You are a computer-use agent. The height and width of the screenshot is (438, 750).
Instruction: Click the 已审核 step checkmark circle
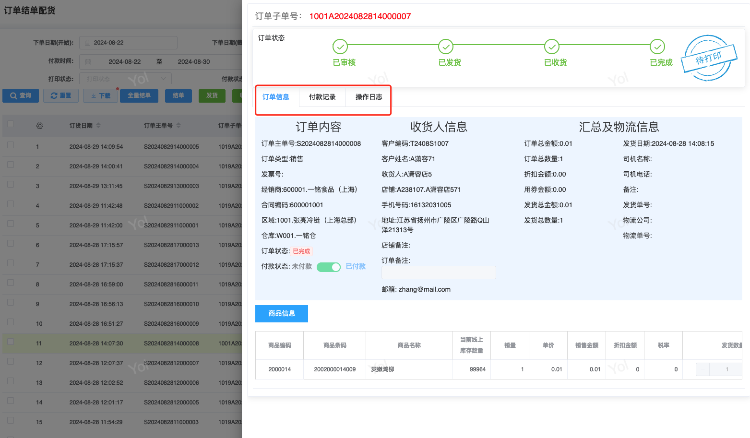pos(340,47)
